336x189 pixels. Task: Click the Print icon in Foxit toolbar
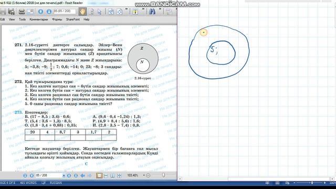[22, 12]
